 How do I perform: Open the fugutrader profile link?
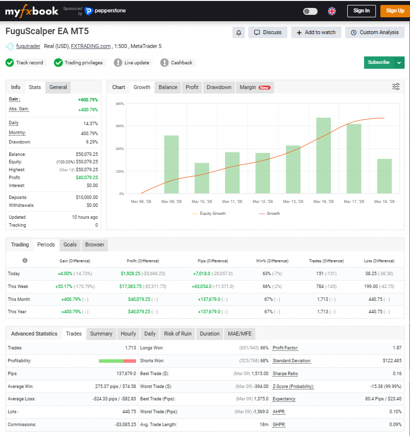(28, 46)
